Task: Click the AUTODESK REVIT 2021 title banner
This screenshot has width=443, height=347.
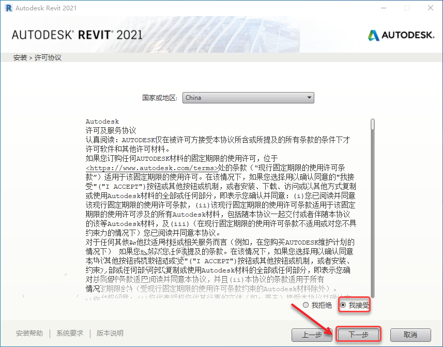Action: coord(77,35)
